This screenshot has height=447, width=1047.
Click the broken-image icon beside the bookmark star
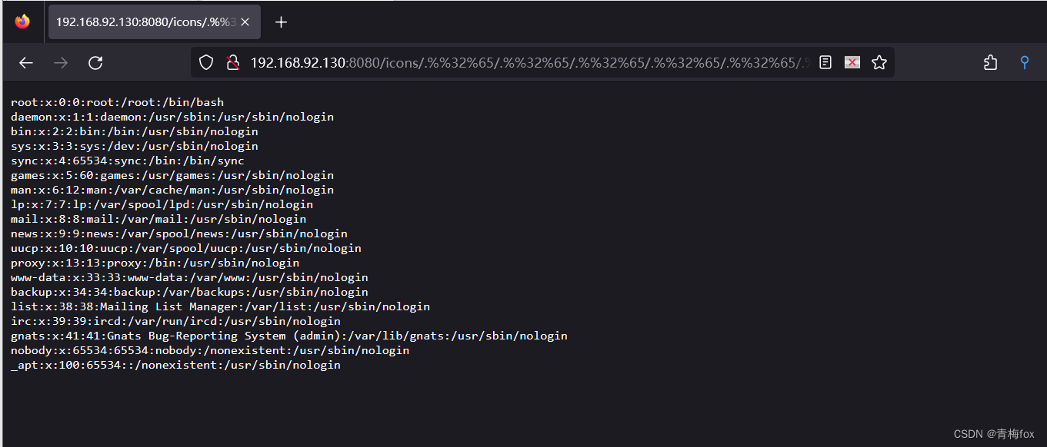[852, 62]
